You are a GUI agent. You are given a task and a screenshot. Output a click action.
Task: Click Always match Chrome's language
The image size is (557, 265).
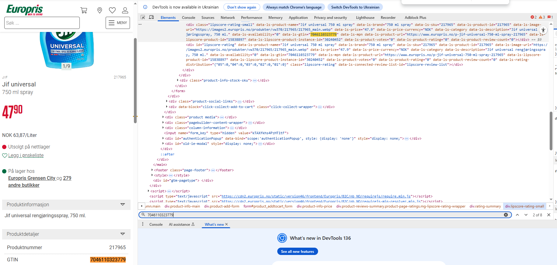(x=294, y=7)
